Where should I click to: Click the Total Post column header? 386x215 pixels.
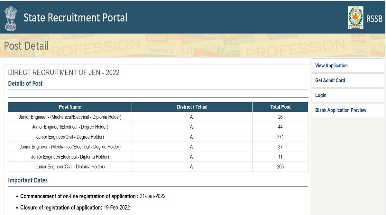pos(280,107)
